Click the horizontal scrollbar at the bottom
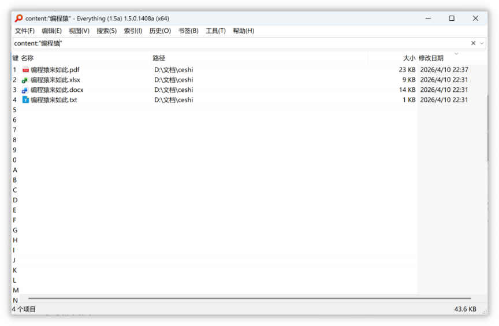This screenshot has width=499, height=326. click(248, 299)
